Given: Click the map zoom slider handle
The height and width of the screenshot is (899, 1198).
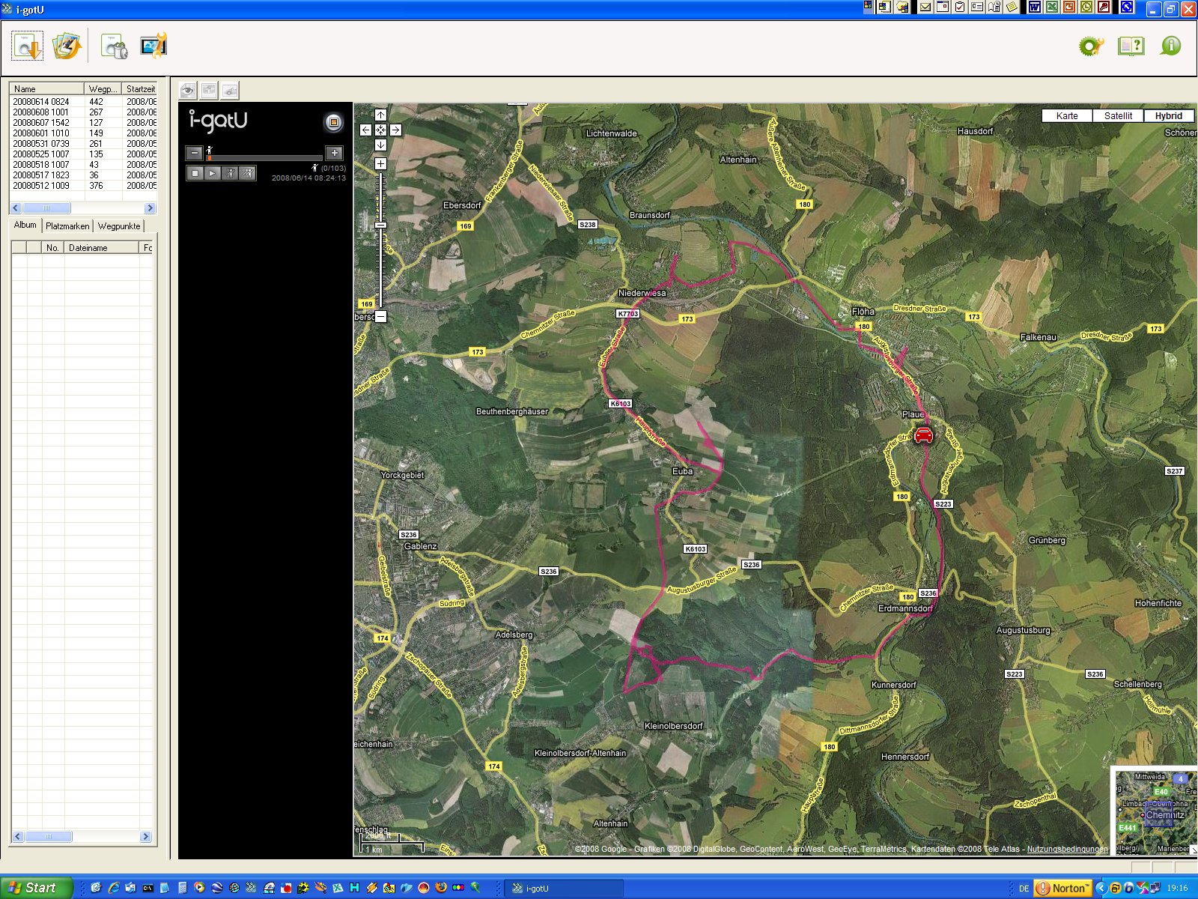Looking at the screenshot, I should pyautogui.click(x=380, y=225).
